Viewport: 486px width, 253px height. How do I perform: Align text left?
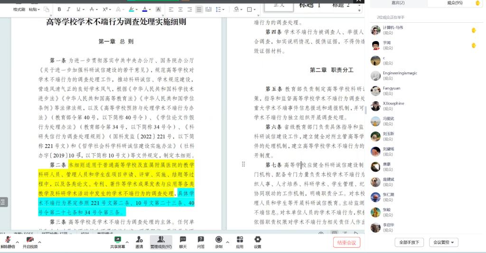click(171, 9)
